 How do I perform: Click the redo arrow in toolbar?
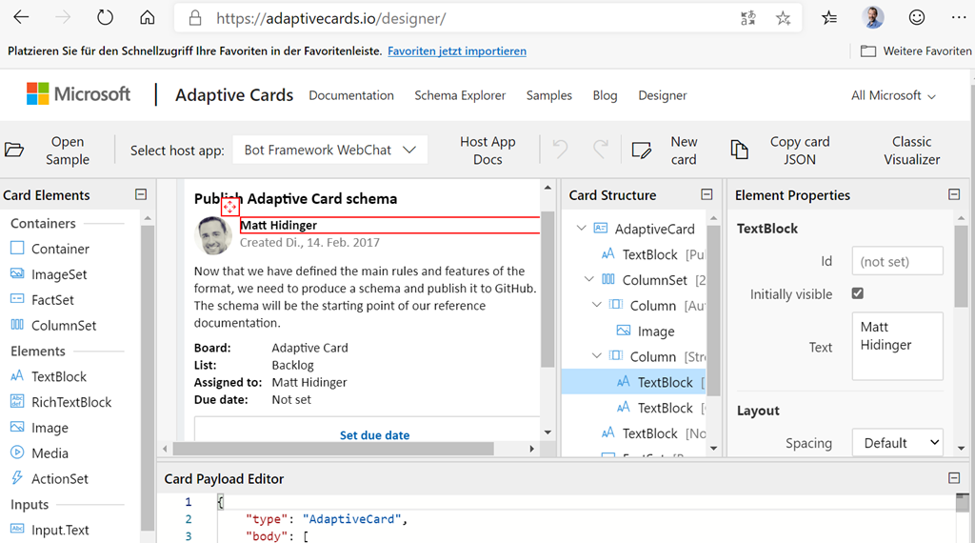pos(601,150)
